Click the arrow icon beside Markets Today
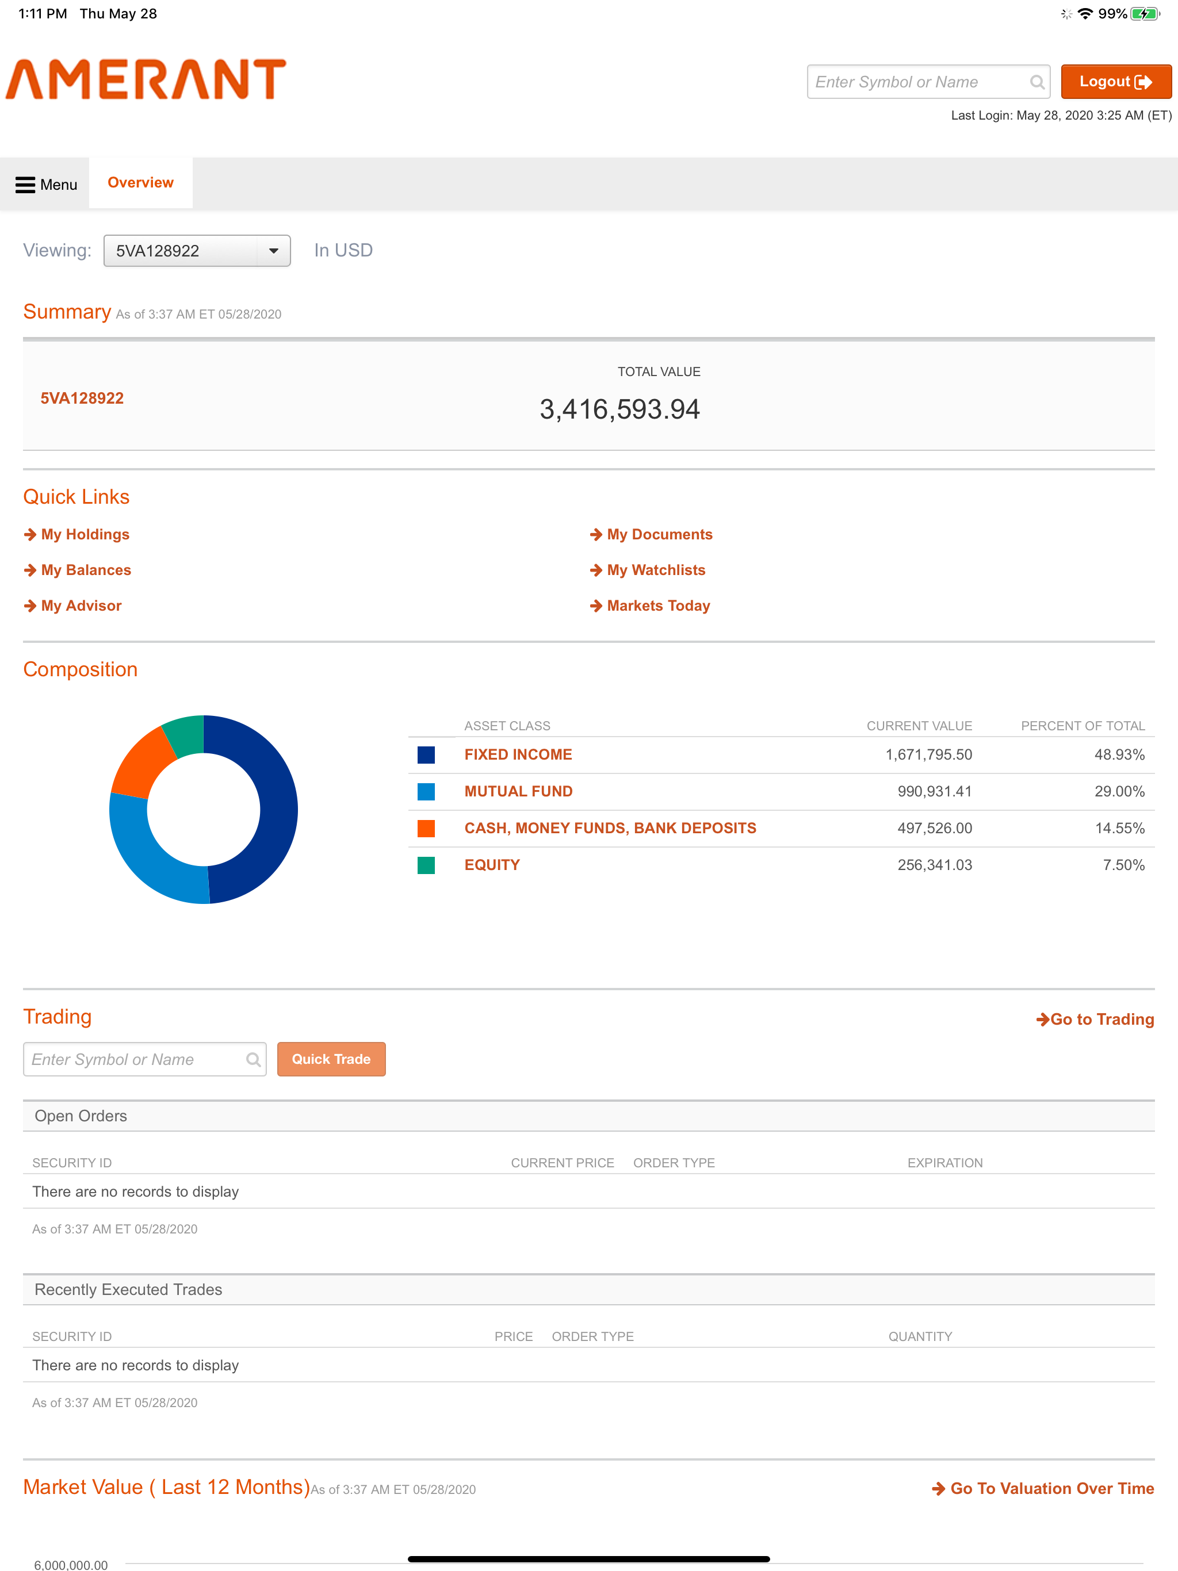 (596, 606)
